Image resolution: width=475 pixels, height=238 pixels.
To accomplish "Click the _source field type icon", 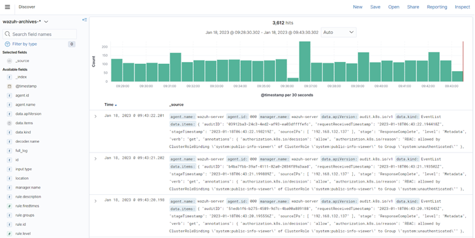I will coord(9,61).
